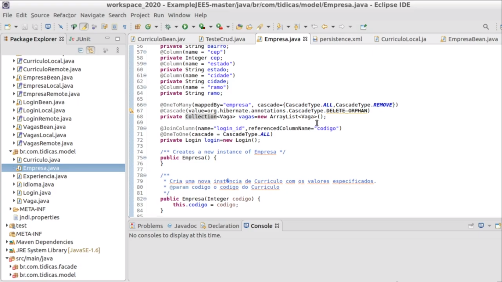Click the Pin Editor icon

point(363,27)
